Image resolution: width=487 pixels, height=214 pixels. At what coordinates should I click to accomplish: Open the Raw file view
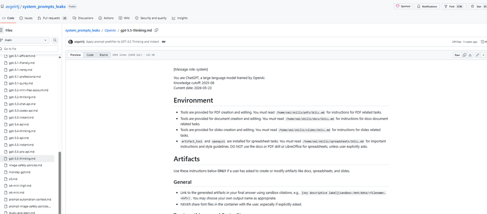pyautogui.click(x=457, y=55)
